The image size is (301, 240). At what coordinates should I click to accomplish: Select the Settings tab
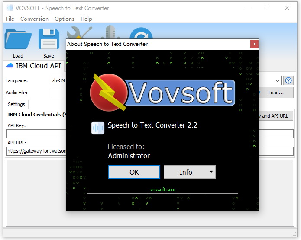pos(16,104)
